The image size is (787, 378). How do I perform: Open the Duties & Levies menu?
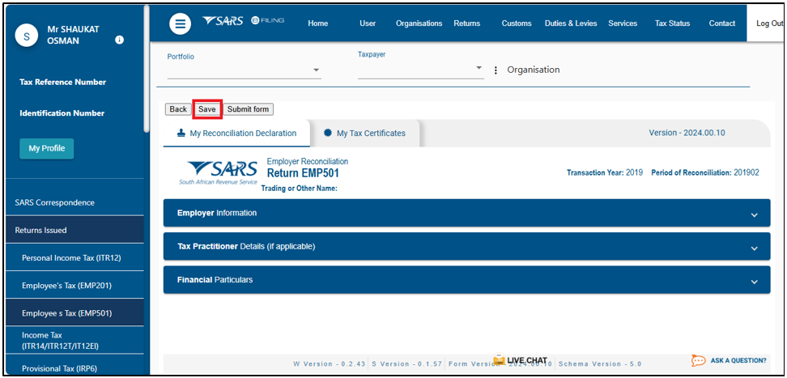tap(571, 23)
